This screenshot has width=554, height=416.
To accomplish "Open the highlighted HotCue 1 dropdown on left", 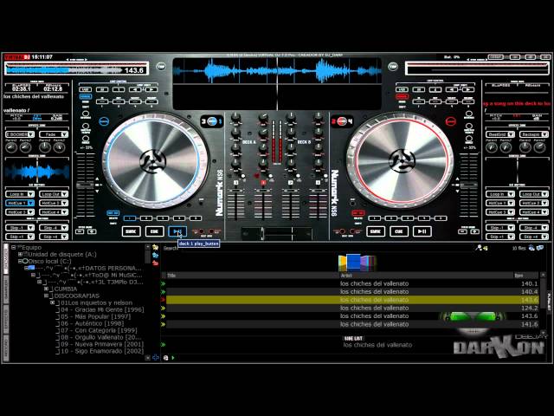I will [x=20, y=203].
